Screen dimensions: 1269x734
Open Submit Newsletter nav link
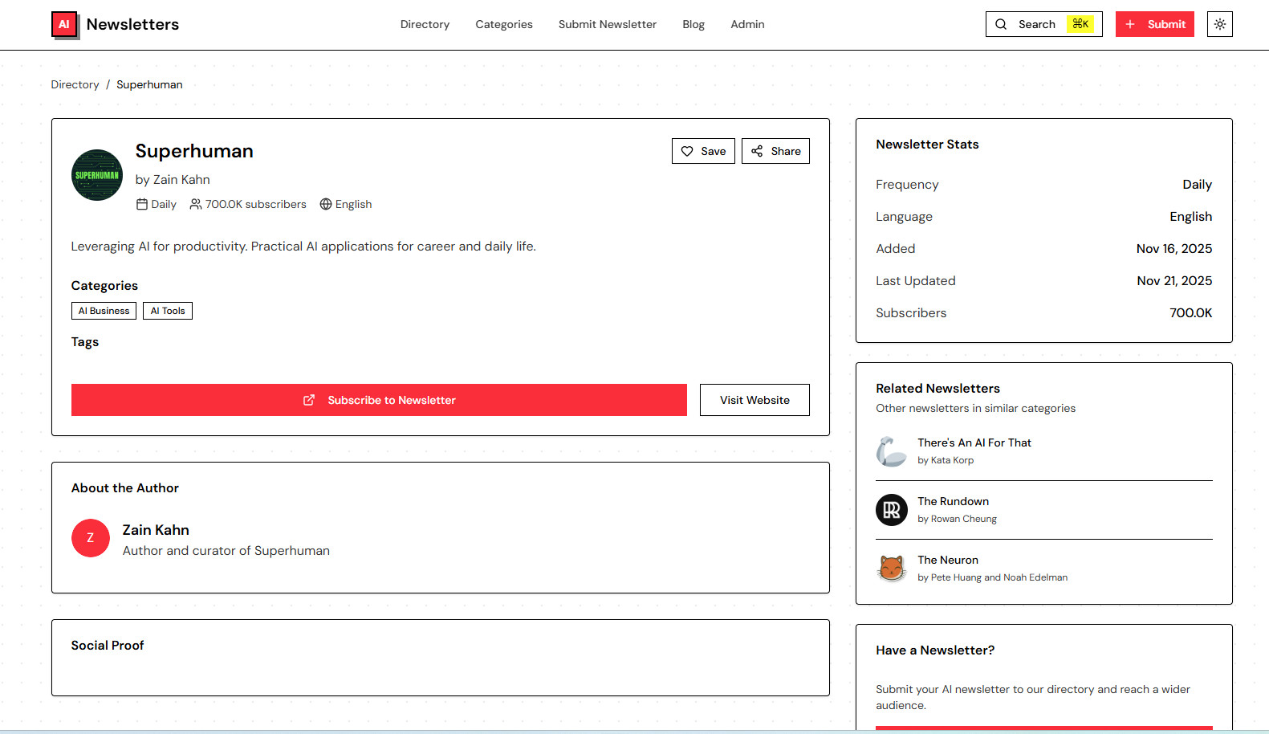[x=608, y=24]
